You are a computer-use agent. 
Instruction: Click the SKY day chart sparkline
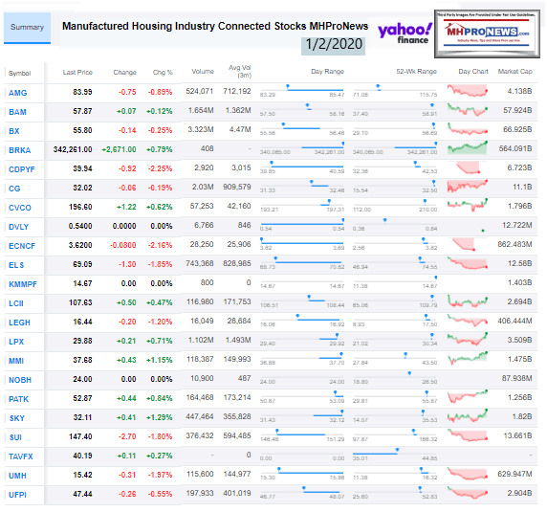pyautogui.click(x=468, y=415)
